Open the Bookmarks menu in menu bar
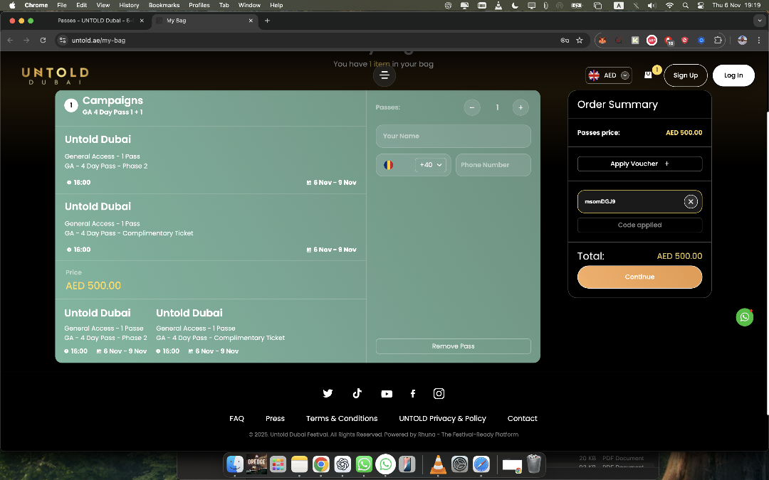769x480 pixels. (164, 5)
